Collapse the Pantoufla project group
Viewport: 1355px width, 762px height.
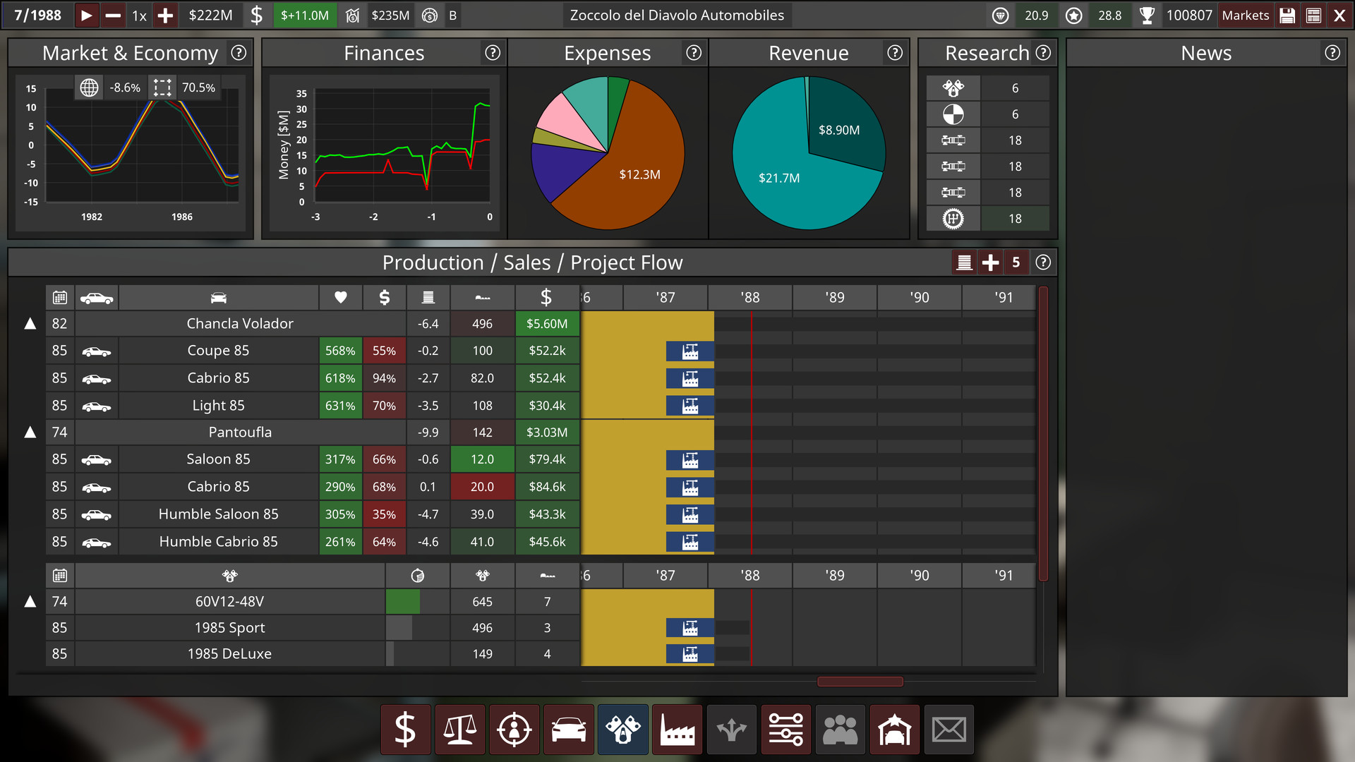click(x=30, y=432)
